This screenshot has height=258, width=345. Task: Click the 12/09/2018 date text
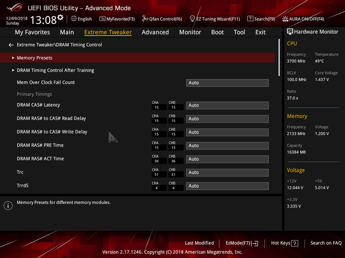click(x=17, y=18)
